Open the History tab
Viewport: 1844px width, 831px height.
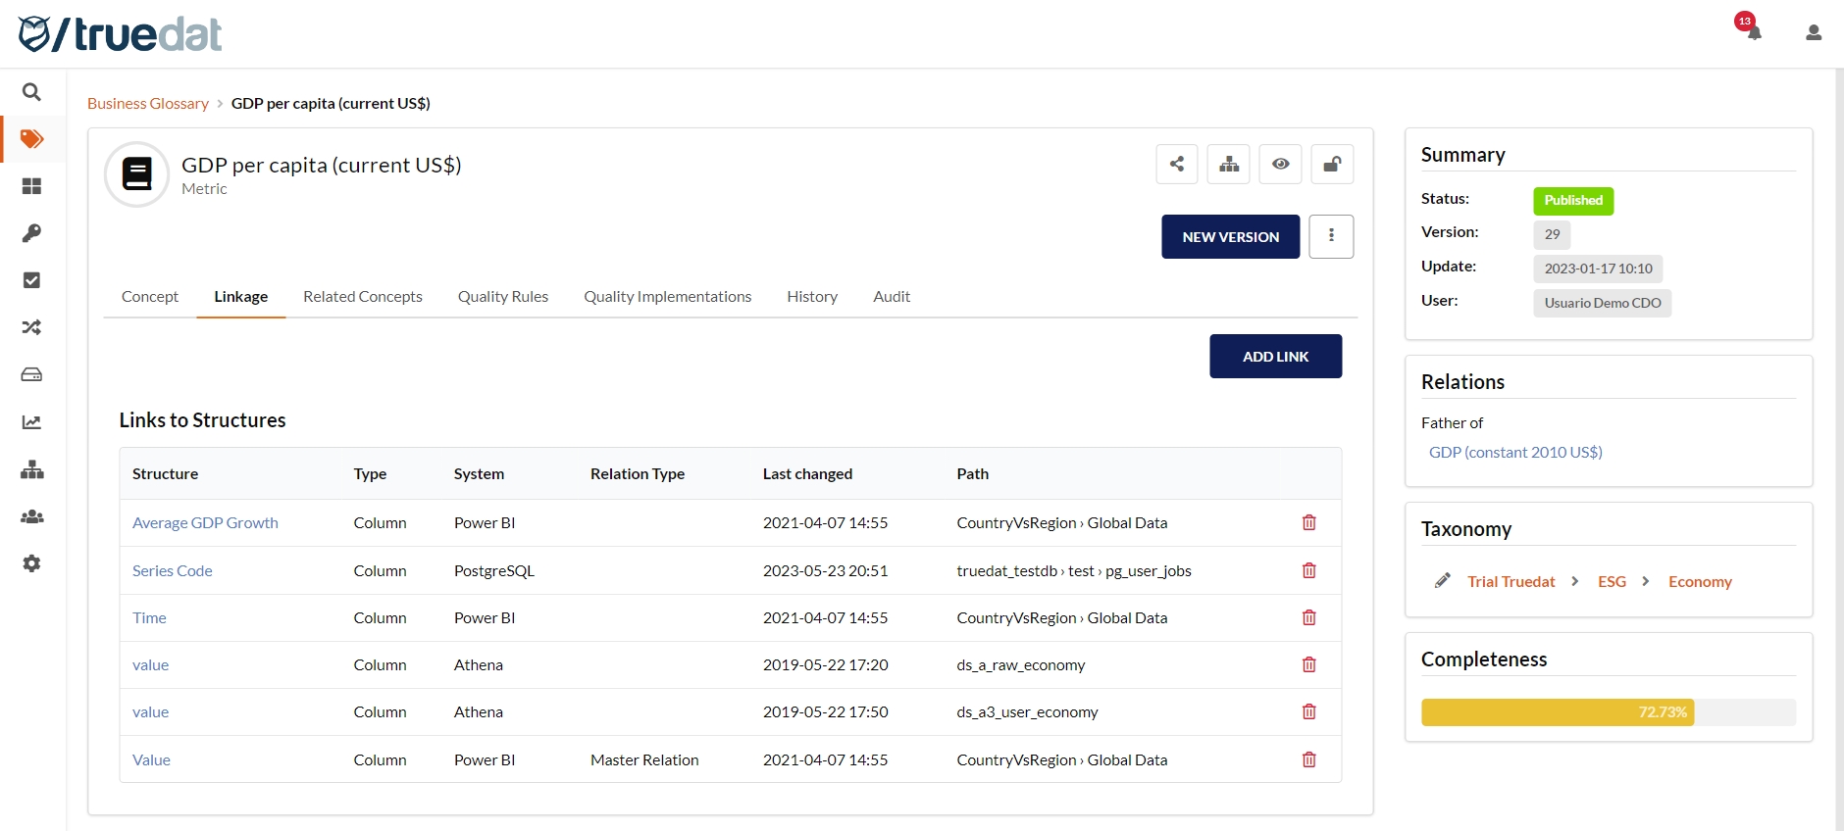tap(811, 297)
